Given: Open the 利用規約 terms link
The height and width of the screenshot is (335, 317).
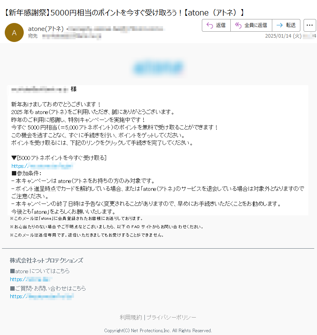Looking at the screenshot, I should pos(131,317).
